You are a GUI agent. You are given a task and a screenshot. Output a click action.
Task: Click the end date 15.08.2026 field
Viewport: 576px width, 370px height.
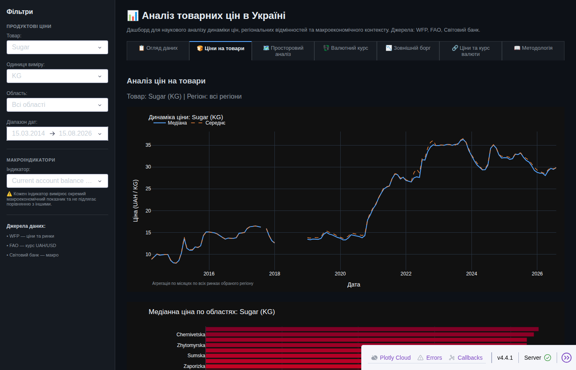coord(75,134)
